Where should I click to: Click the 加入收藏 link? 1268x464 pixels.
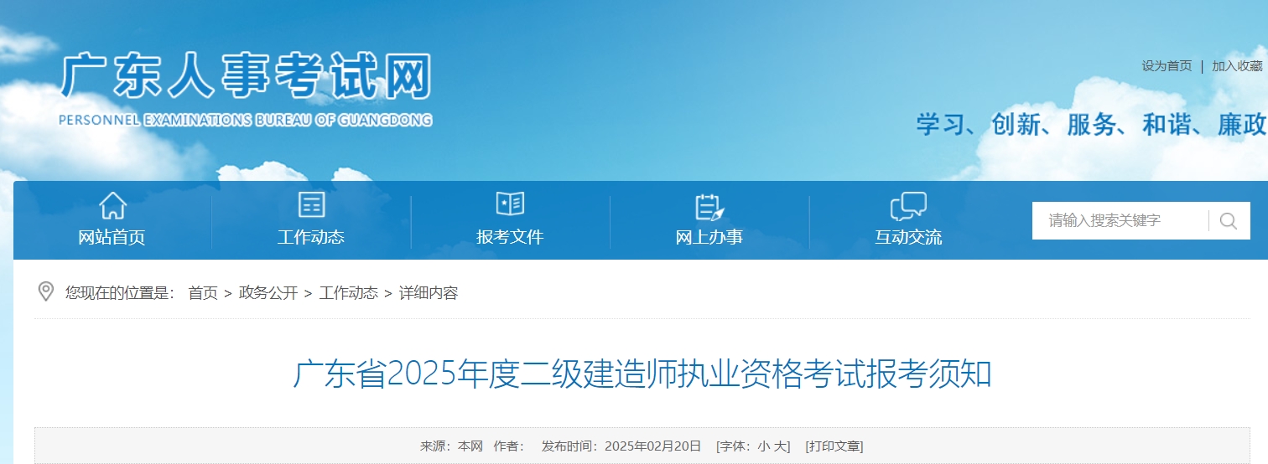1237,66
